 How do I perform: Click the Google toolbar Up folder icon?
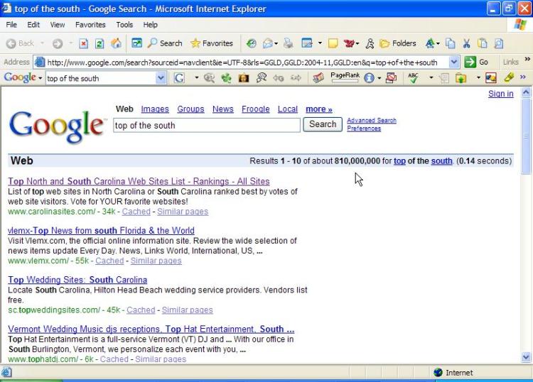pyautogui.click(x=461, y=78)
